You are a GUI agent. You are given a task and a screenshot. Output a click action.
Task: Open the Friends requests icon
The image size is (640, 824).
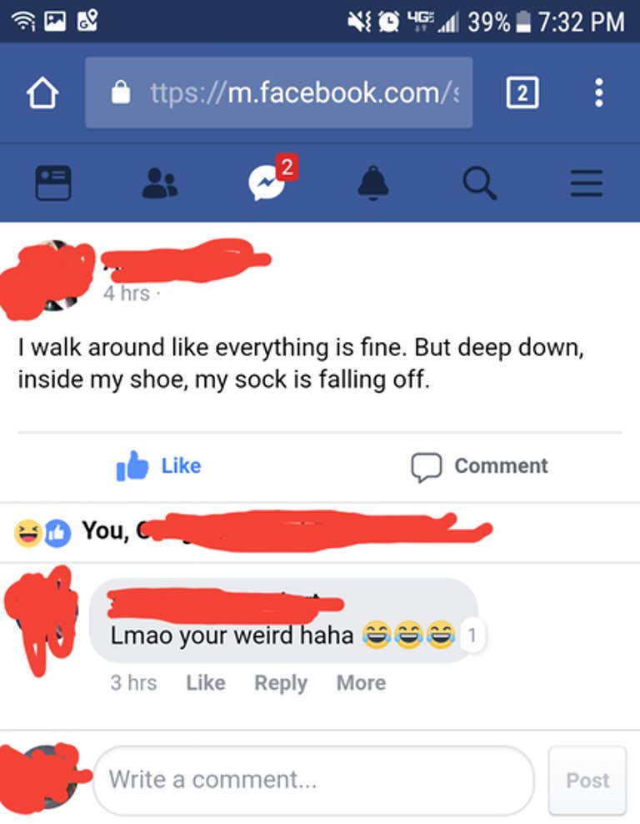pos(160,183)
